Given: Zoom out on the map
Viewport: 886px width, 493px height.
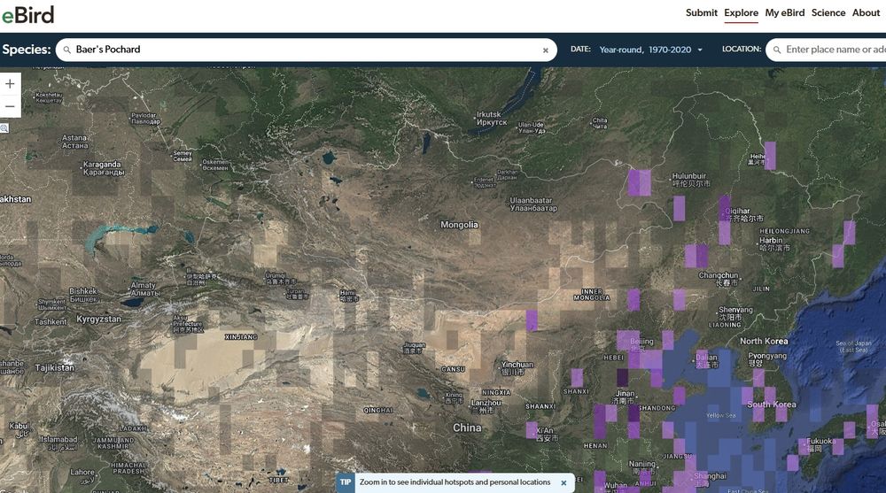Looking at the screenshot, I should pos(10,106).
